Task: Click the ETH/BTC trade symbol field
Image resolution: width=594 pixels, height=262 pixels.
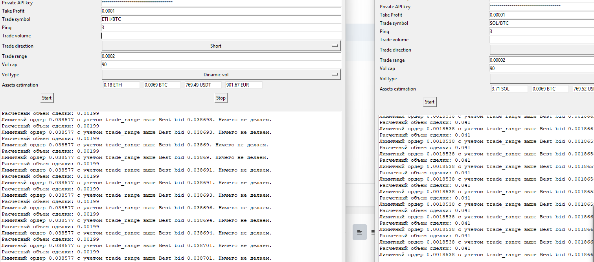Action: pyautogui.click(x=221, y=19)
